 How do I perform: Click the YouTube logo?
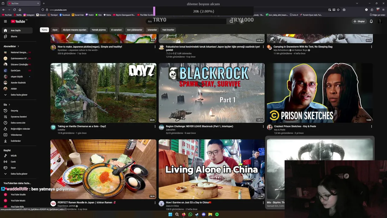[x=18, y=21]
